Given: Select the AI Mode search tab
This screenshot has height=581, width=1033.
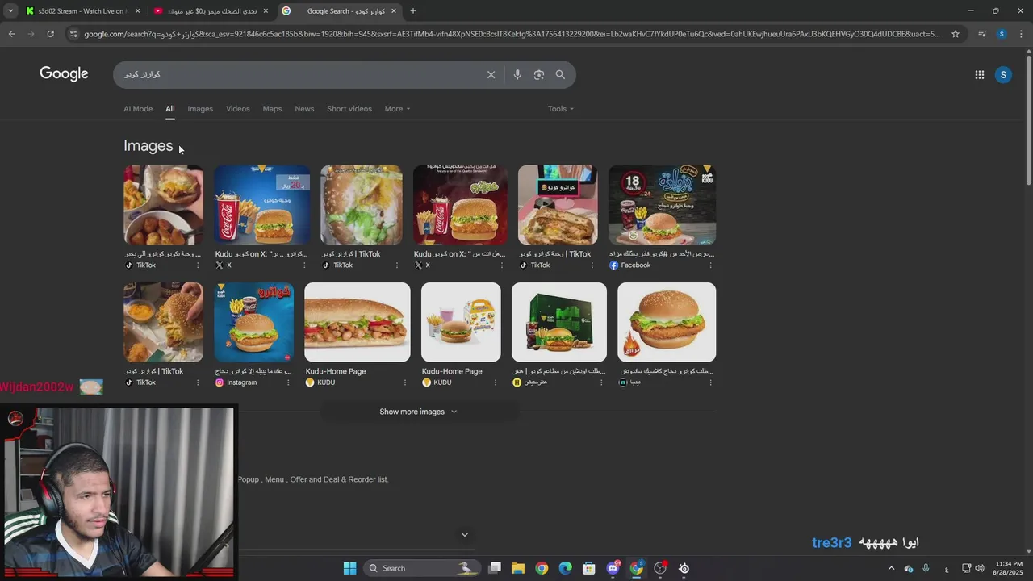Looking at the screenshot, I should pos(138,109).
